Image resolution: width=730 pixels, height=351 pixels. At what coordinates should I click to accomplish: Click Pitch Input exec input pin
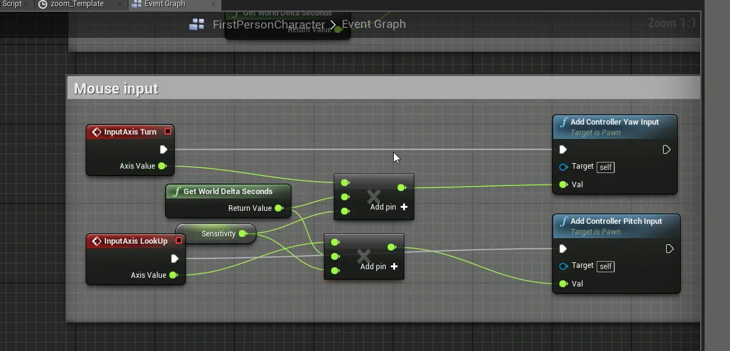[563, 249]
